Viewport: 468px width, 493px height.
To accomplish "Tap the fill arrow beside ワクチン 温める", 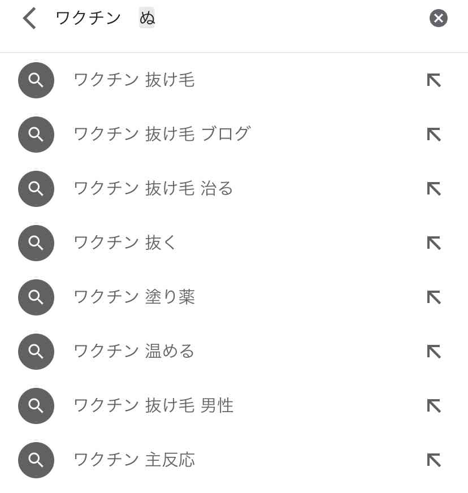I will click(434, 352).
